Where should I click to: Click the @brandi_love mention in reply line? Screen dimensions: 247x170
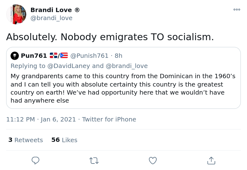[127, 66]
